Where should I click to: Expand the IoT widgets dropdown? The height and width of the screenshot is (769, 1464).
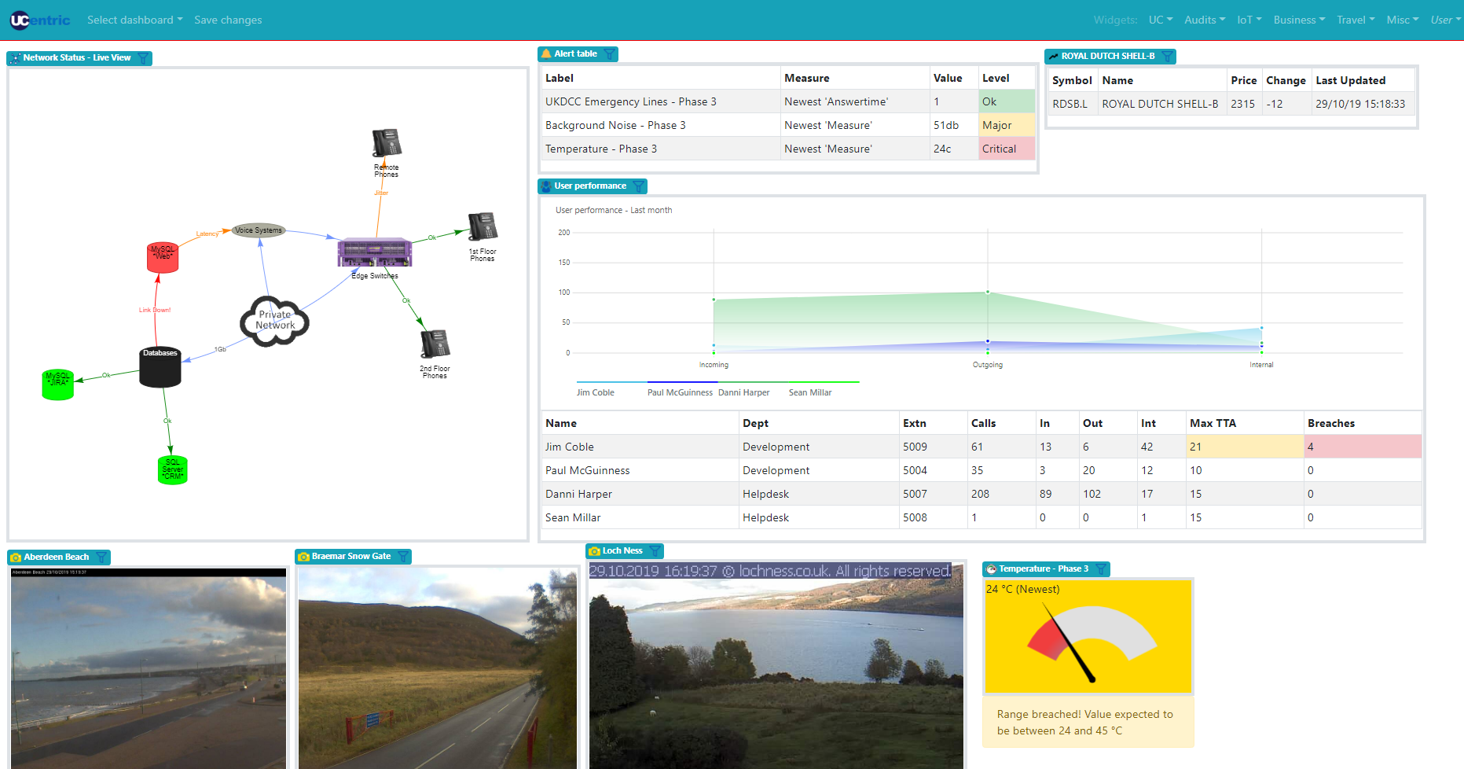pyautogui.click(x=1249, y=20)
